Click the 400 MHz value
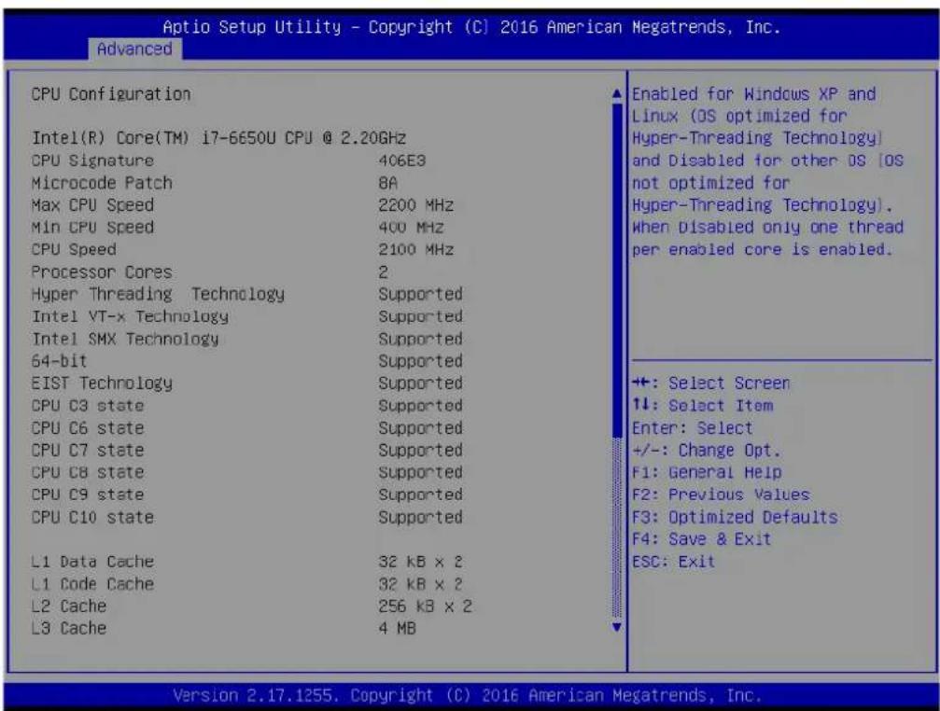Image resolution: width=940 pixels, height=711 pixels. coord(411,227)
